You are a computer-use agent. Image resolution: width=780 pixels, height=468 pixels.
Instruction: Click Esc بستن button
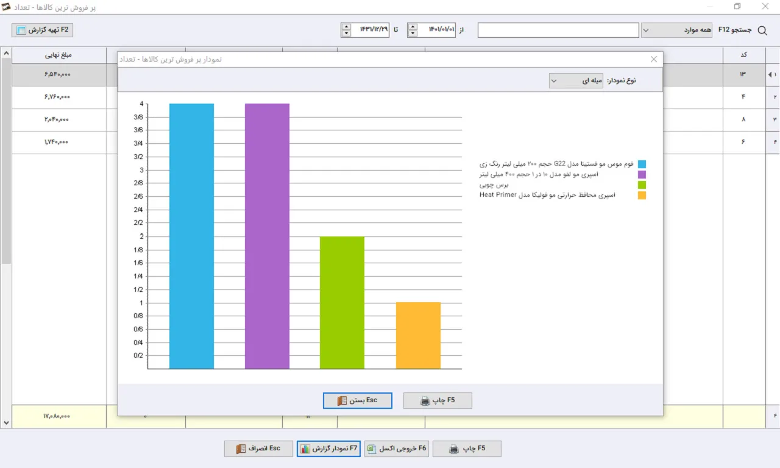click(x=358, y=401)
